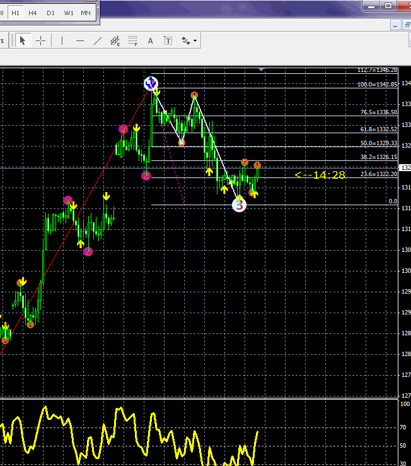411x466 pixels.
Task: Click the 76.5=1336.50 Fibonacci label
Action: 379,112
